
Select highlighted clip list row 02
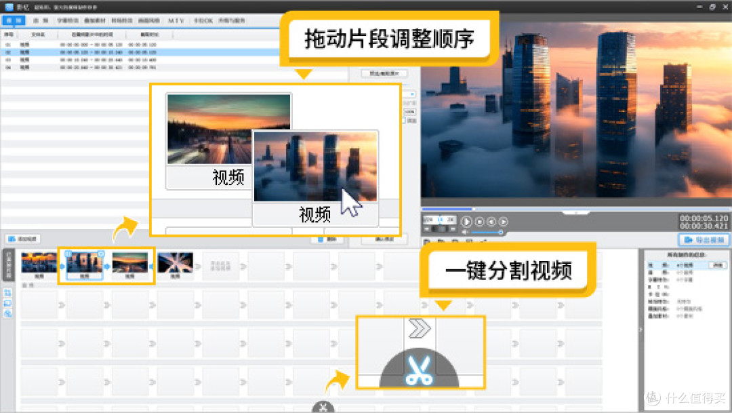140,52
